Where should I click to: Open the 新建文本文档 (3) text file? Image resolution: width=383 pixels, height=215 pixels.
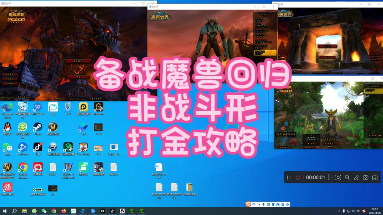pyautogui.click(x=159, y=191)
